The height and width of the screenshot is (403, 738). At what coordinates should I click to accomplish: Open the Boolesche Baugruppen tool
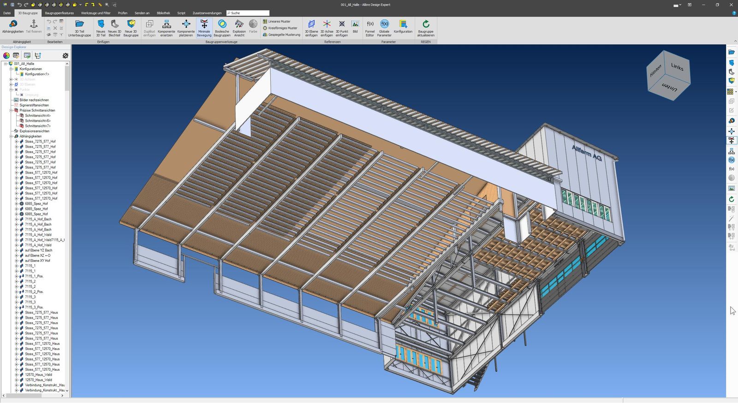222,28
